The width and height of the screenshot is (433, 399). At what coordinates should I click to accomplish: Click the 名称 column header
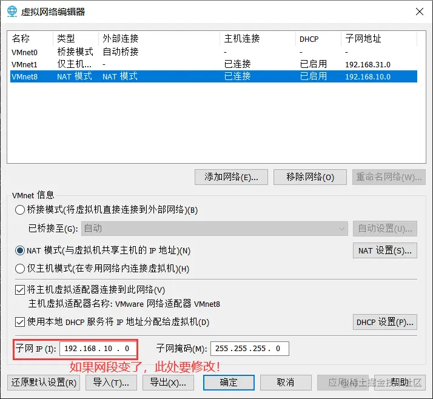[30, 38]
